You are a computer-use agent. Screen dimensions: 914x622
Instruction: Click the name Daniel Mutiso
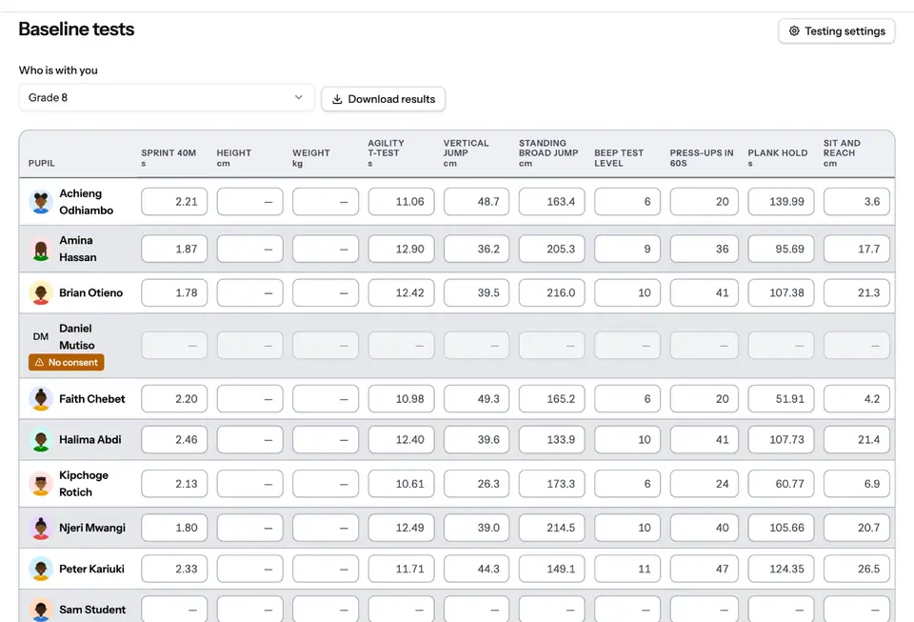(x=77, y=337)
